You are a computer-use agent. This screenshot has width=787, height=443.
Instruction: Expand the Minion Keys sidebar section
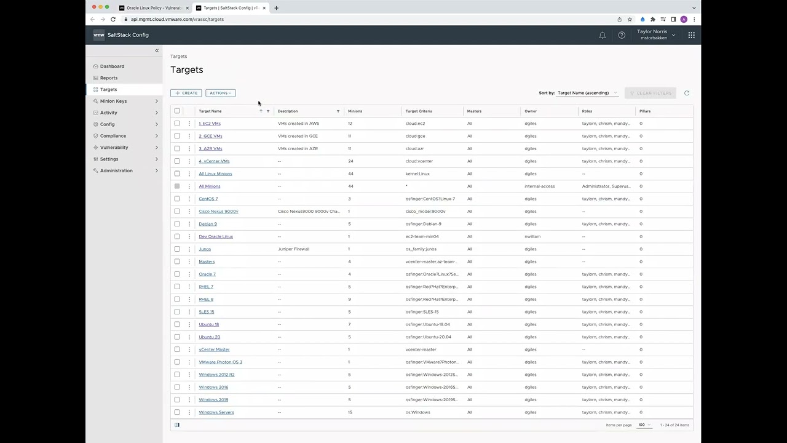coord(156,101)
